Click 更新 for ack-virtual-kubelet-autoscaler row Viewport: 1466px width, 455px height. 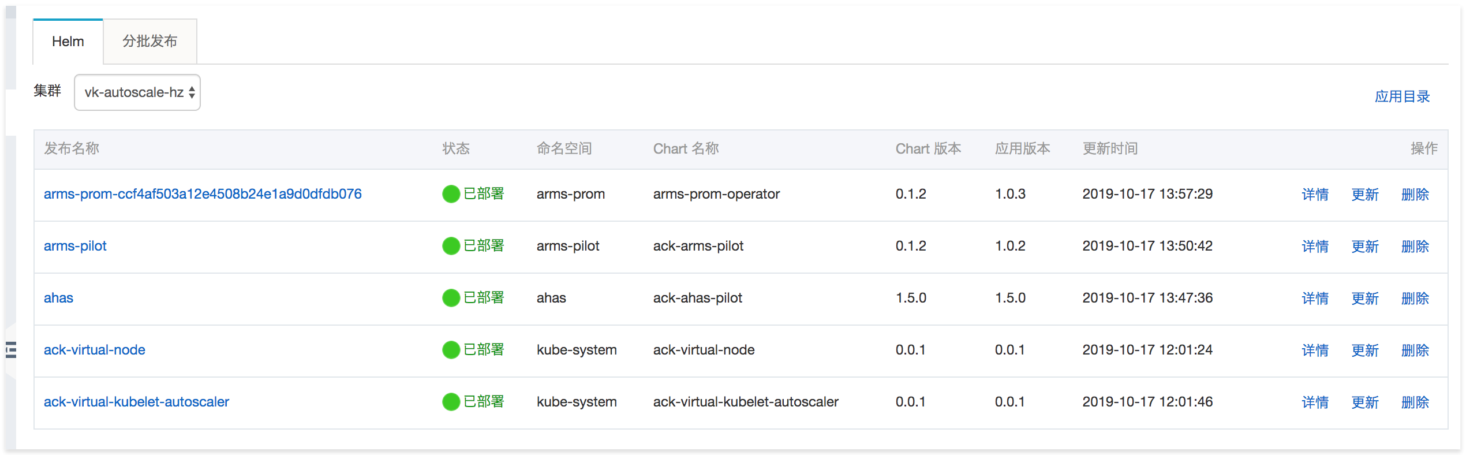click(x=1365, y=402)
